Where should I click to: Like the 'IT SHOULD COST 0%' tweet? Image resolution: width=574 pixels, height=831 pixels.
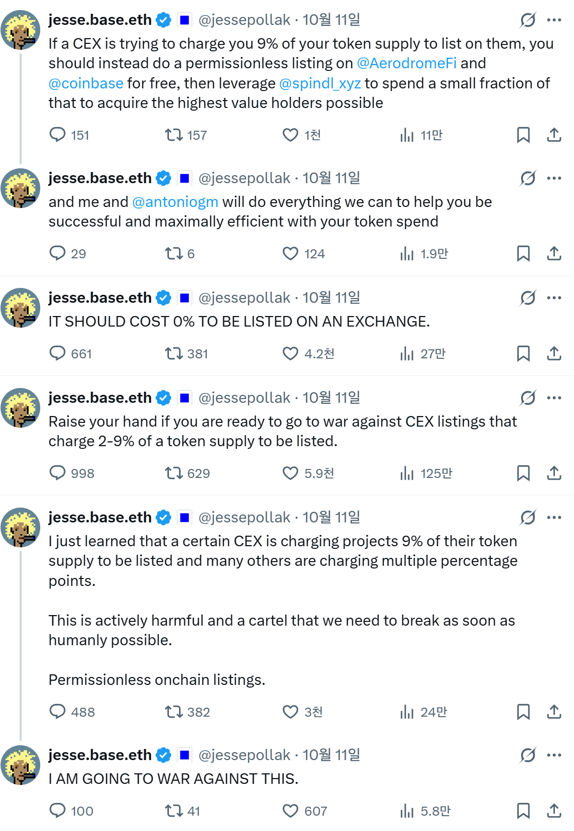pos(290,353)
